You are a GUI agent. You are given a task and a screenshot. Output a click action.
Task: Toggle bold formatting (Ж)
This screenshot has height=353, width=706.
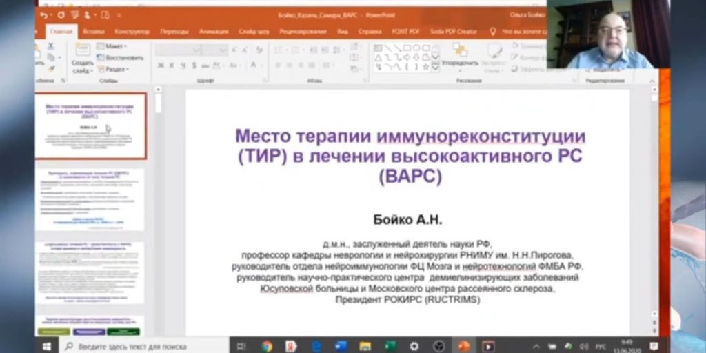[x=161, y=65]
